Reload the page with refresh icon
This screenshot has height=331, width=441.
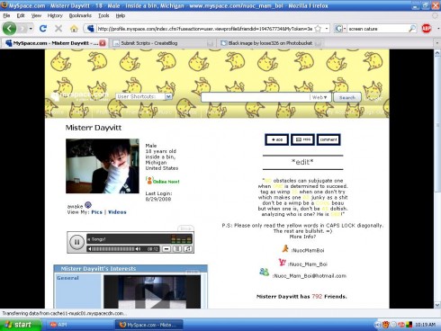pyautogui.click(x=43, y=29)
